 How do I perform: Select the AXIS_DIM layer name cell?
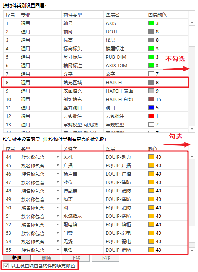125,66
